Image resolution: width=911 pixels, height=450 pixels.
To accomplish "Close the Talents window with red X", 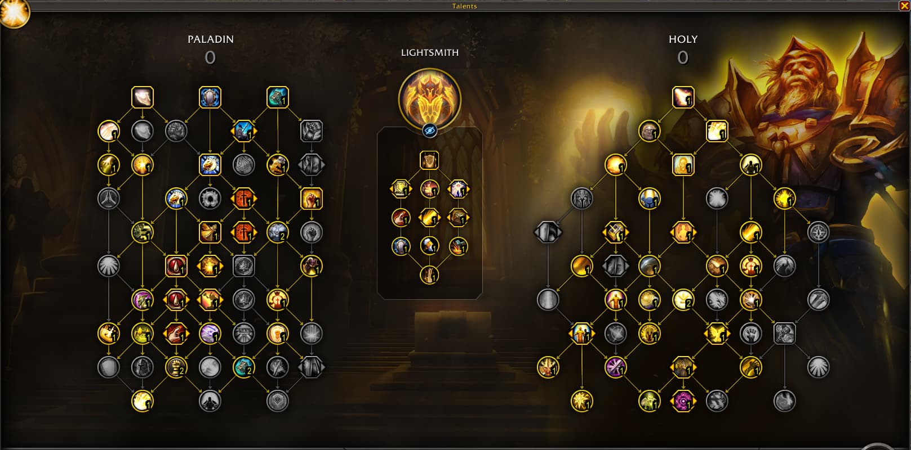I will [x=904, y=6].
